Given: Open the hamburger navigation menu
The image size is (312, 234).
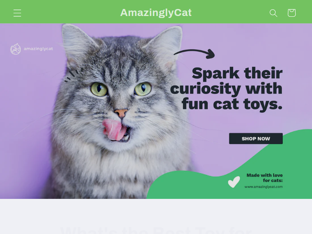Looking at the screenshot, I should (17, 13).
